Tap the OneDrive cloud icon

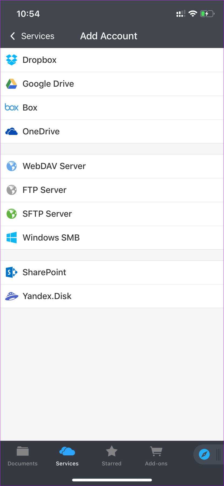pyautogui.click(x=12, y=132)
